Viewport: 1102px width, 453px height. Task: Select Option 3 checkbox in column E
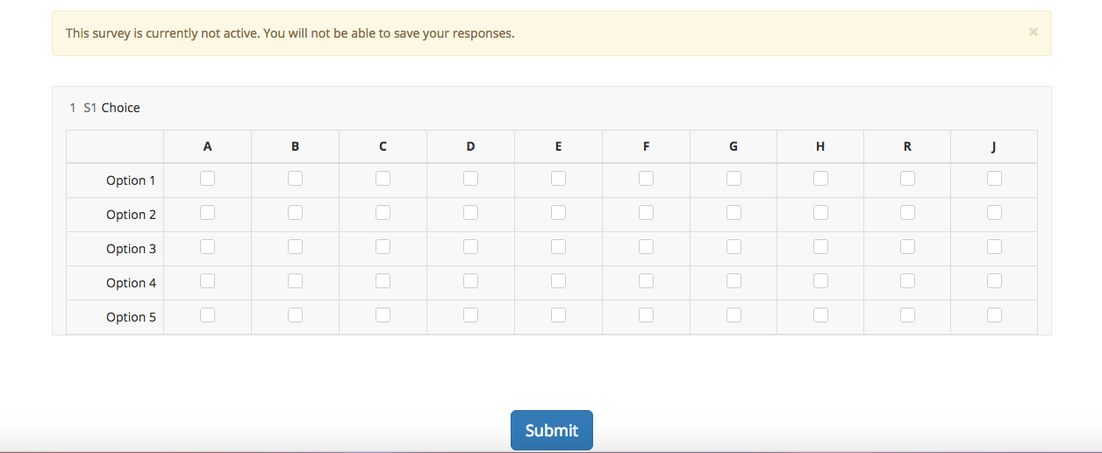558,246
